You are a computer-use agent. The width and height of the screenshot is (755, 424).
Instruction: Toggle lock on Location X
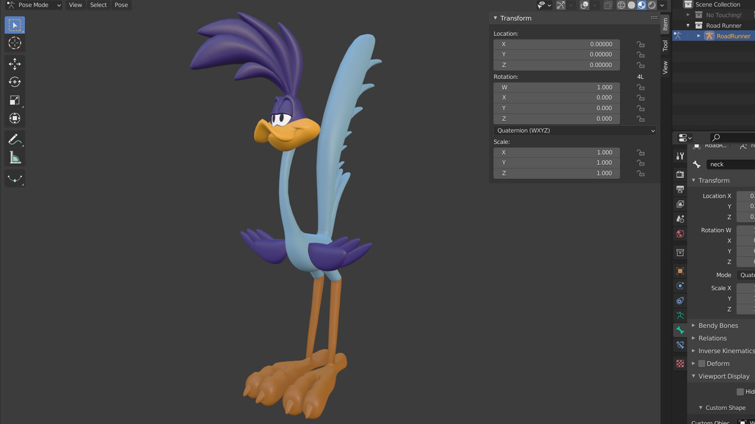pyautogui.click(x=640, y=44)
